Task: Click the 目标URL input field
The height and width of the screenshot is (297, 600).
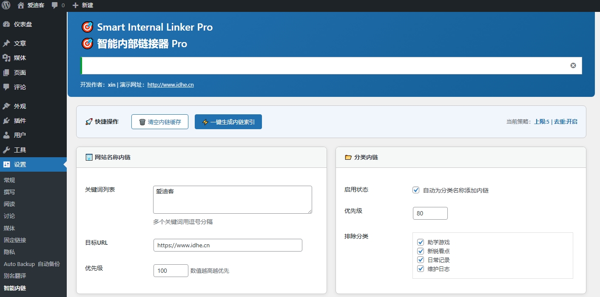Action: click(227, 245)
